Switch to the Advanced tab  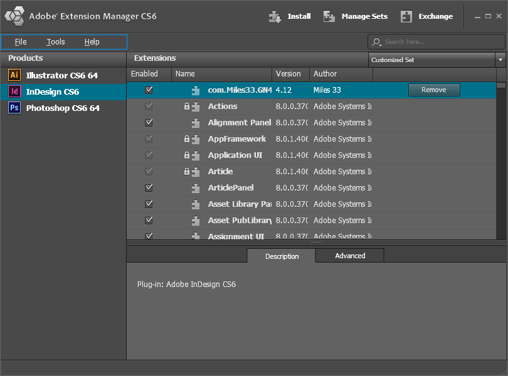coord(350,256)
